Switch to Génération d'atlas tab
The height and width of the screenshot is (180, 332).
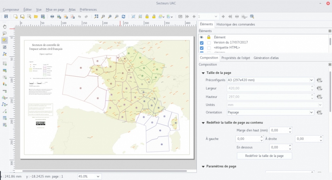pos(266,58)
